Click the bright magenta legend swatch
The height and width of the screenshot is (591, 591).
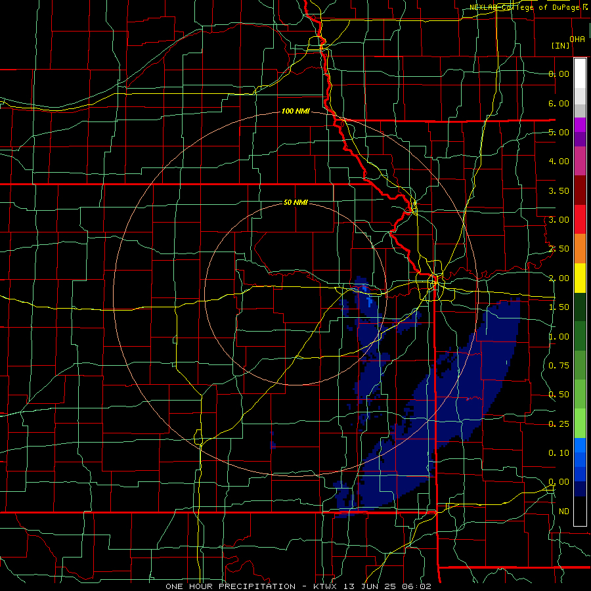580,125
